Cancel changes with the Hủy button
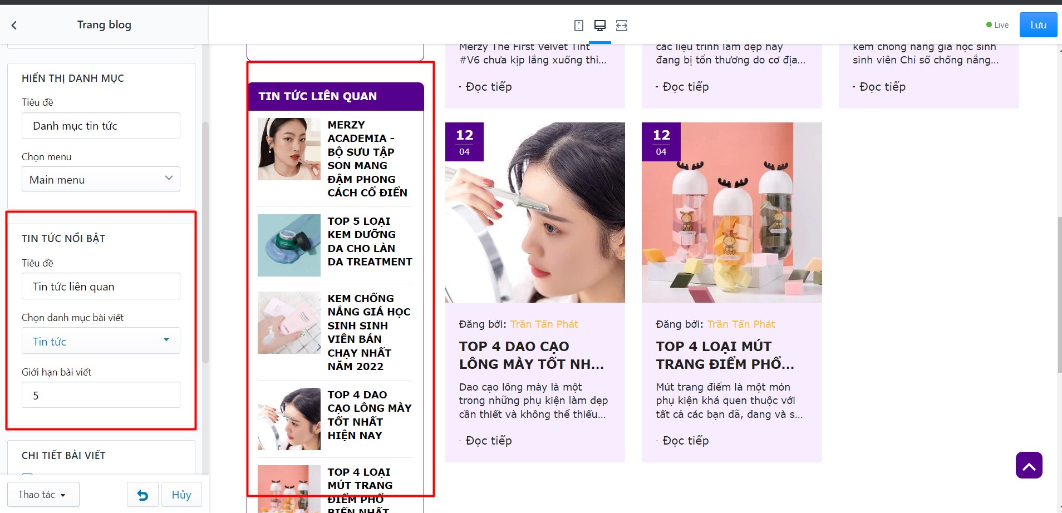 181,495
